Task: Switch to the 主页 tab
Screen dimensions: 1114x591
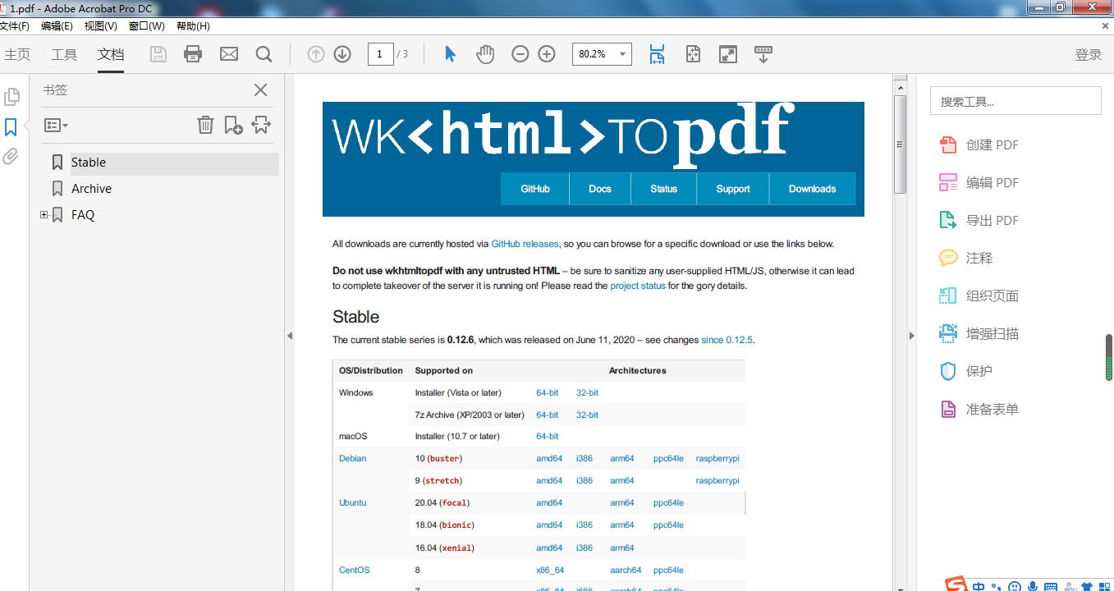Action: [x=17, y=55]
